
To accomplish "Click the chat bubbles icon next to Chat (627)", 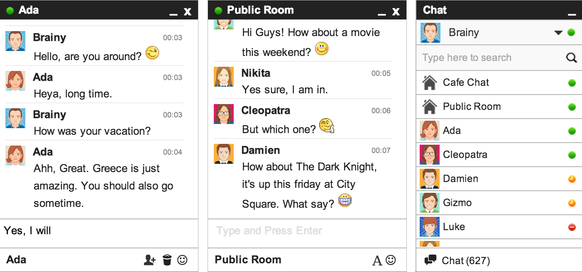I will pyautogui.click(x=430, y=260).
